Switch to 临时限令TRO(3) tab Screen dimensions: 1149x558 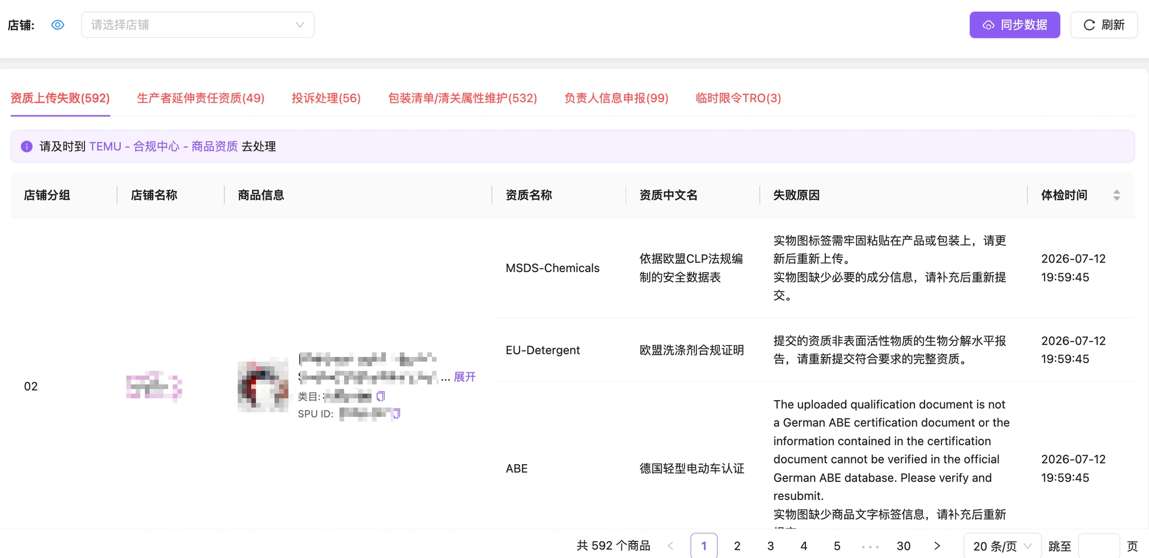738,98
